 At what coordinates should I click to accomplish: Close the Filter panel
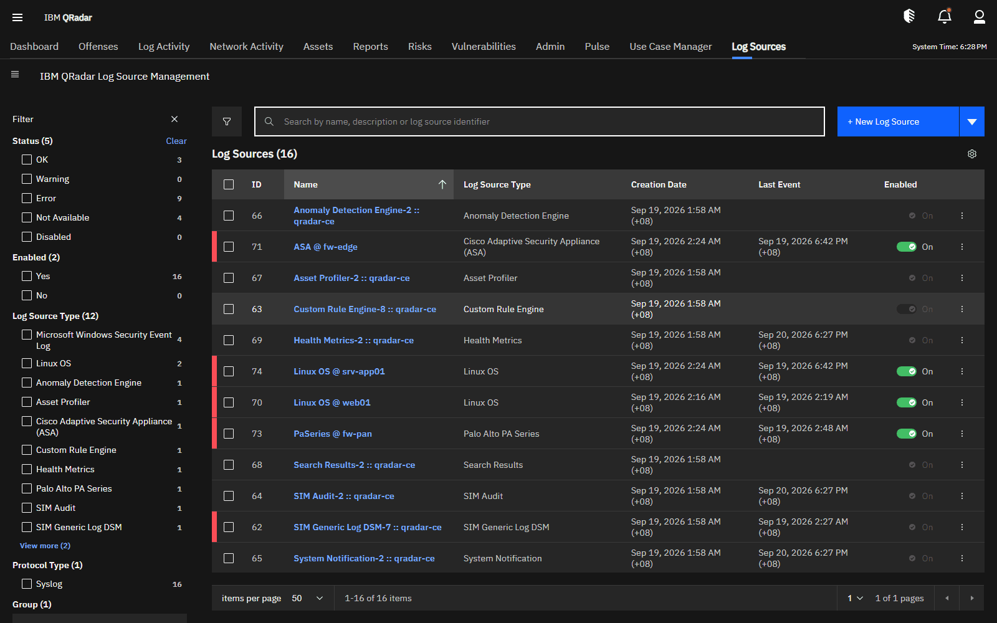coord(174,119)
